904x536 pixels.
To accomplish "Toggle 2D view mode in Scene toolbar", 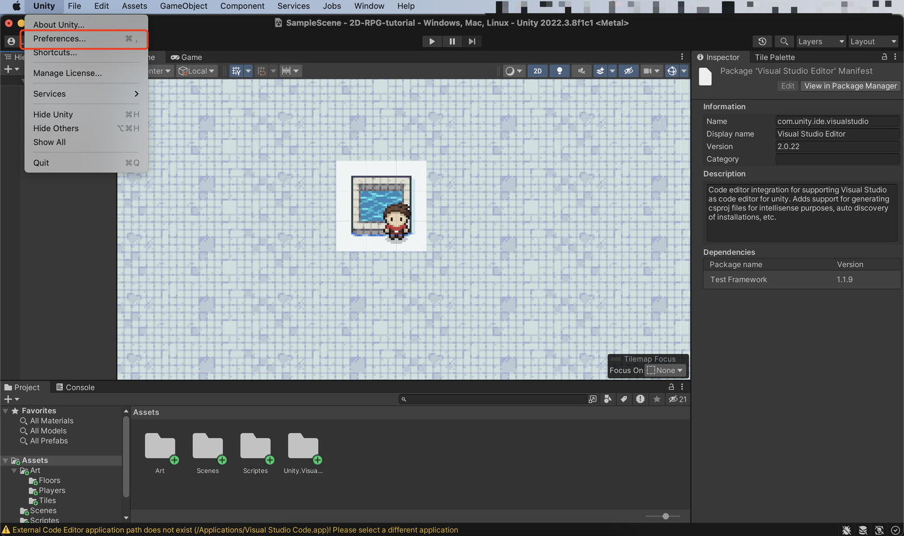I will (x=537, y=70).
